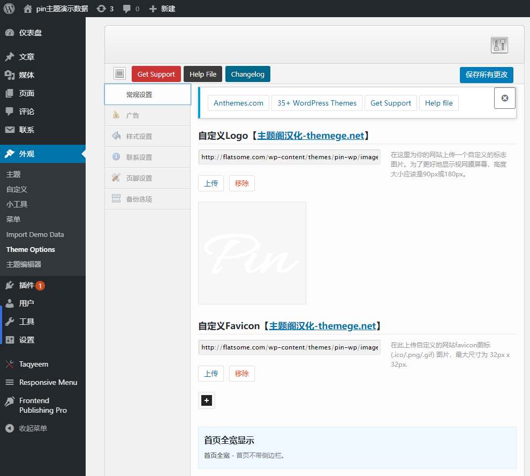Click the Responsive Menu hamburger icon
The height and width of the screenshot is (476, 530).
click(10, 382)
